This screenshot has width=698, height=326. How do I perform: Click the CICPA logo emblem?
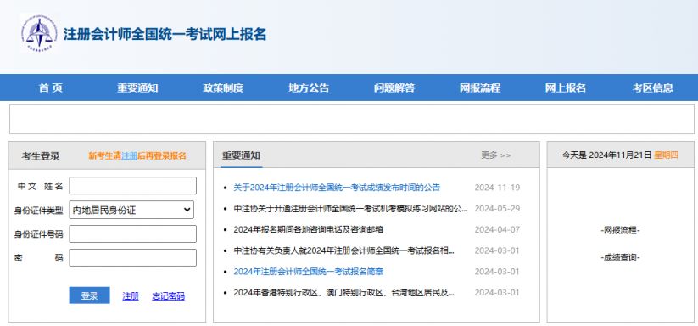(x=39, y=33)
